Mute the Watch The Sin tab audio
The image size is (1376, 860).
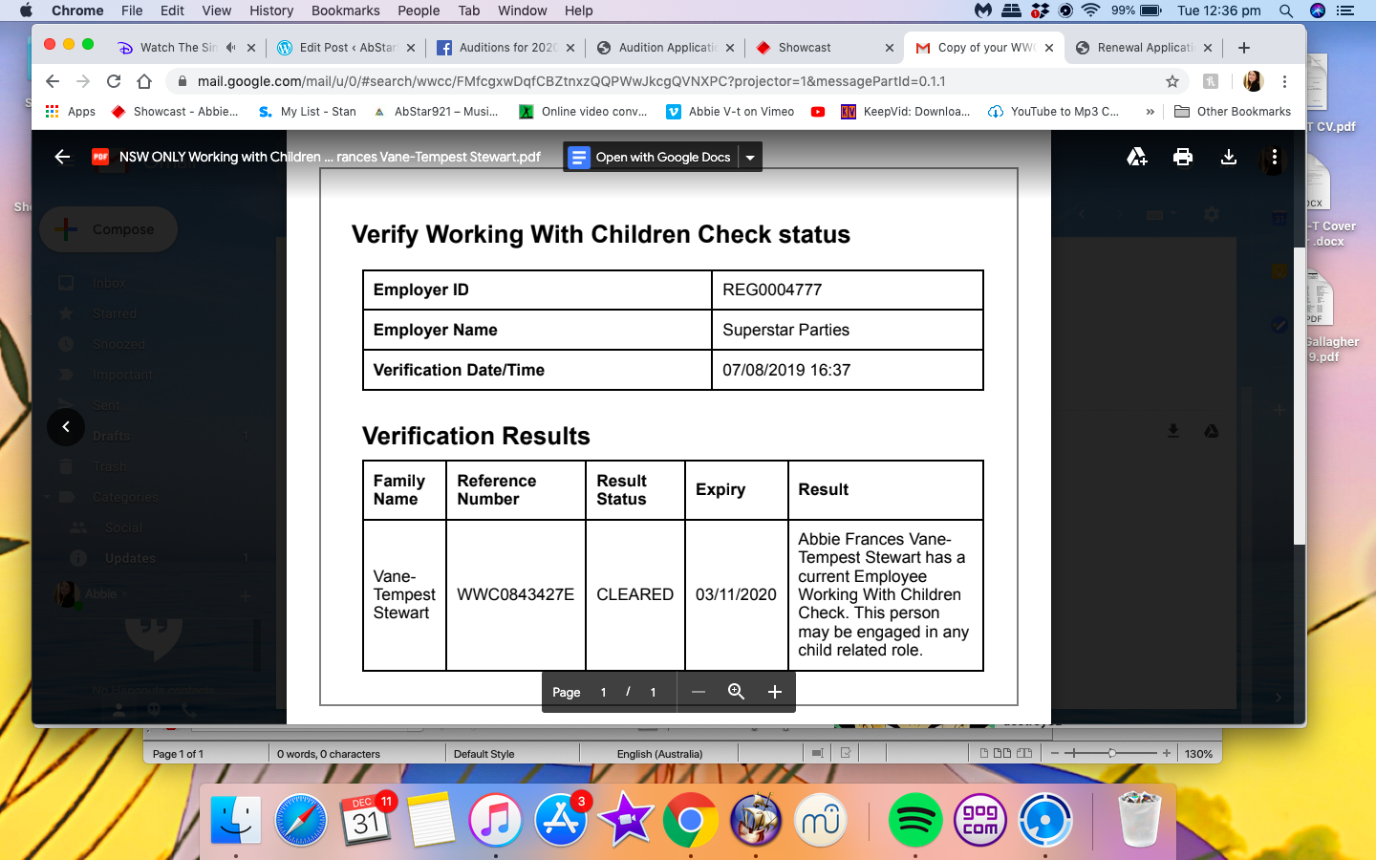coord(230,48)
